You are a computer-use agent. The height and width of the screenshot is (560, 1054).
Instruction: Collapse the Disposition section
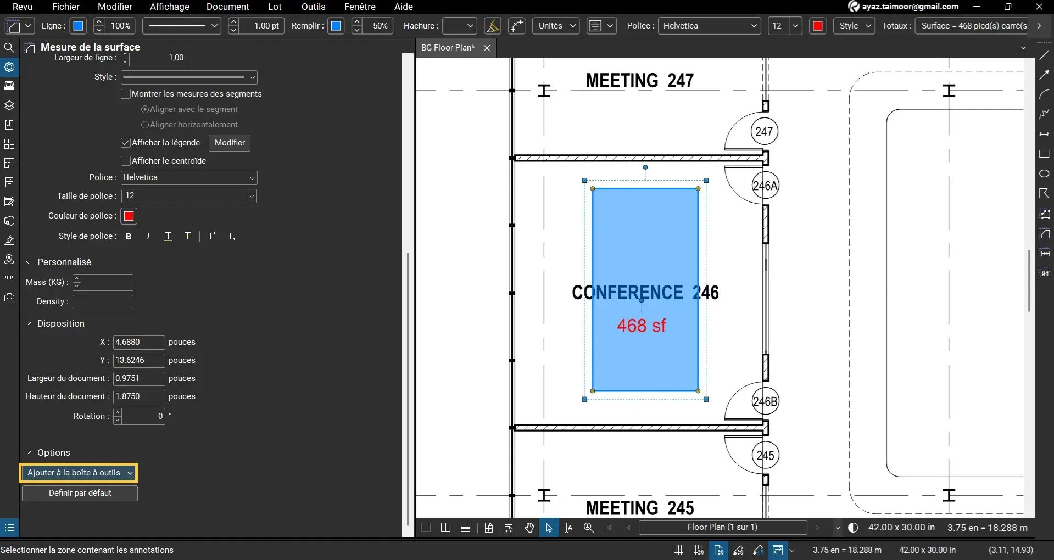29,323
